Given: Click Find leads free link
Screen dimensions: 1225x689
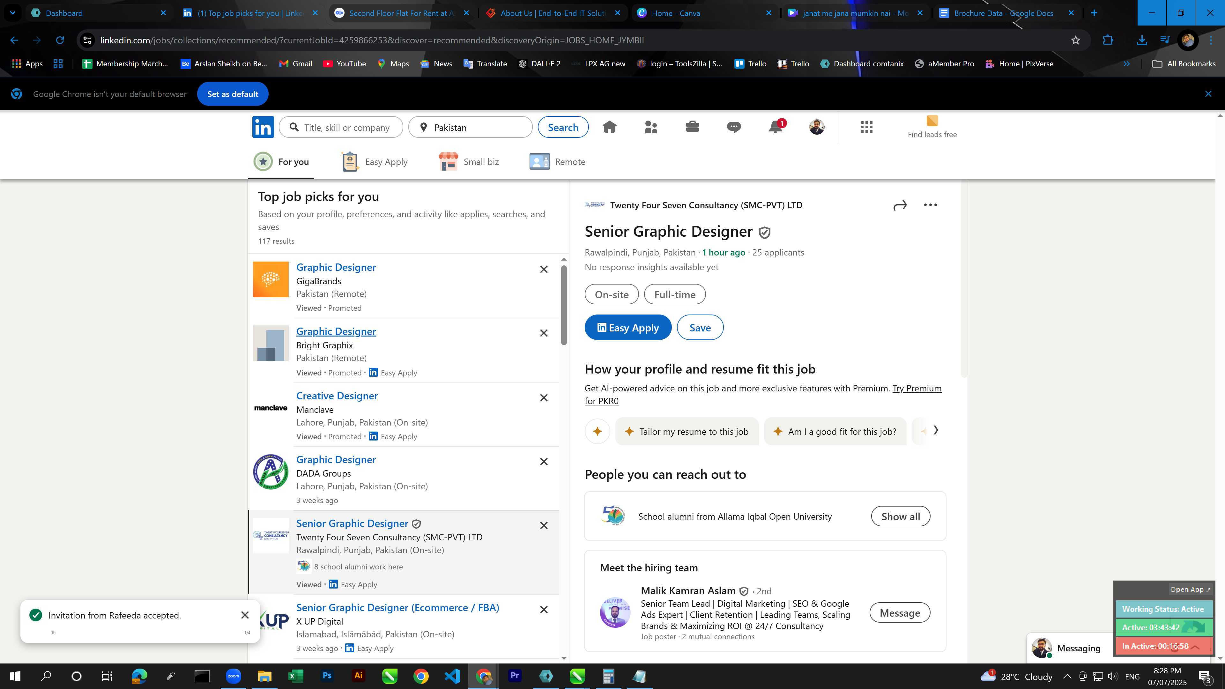Looking at the screenshot, I should point(932,127).
